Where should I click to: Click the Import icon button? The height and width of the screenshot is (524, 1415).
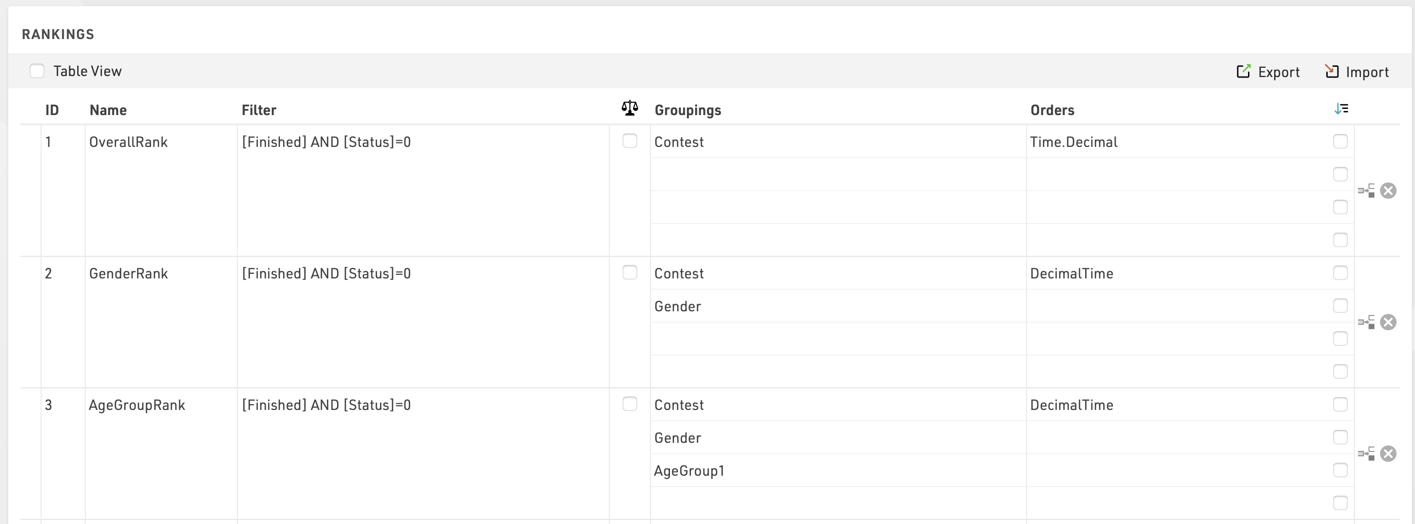pos(1331,71)
